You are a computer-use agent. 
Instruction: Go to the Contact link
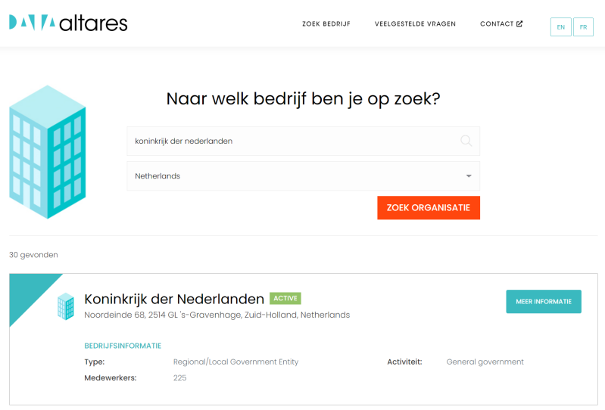tap(501, 24)
